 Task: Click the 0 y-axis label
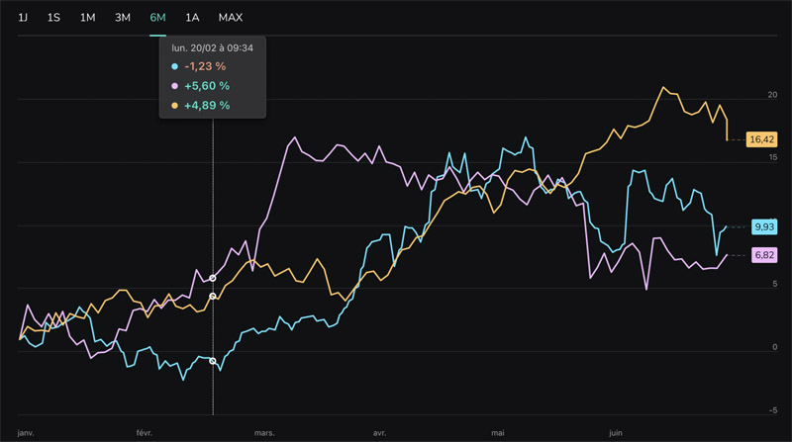coord(775,347)
